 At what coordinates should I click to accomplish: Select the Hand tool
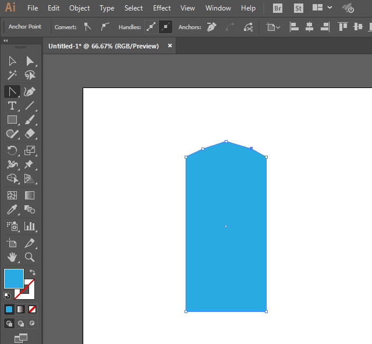point(12,257)
